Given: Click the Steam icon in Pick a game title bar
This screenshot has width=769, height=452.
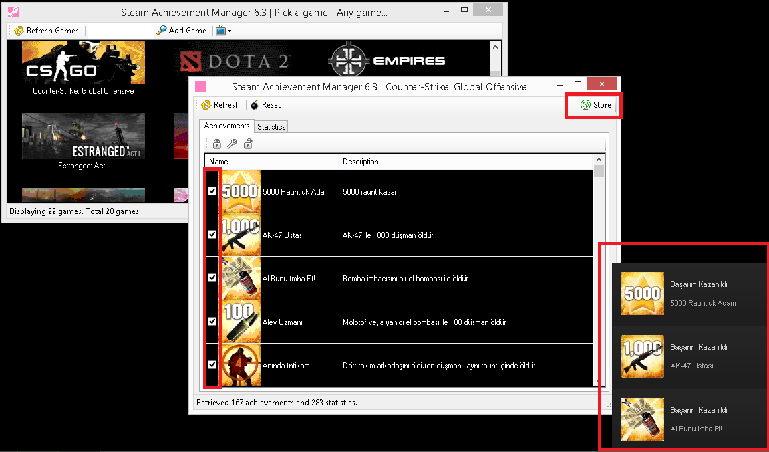Looking at the screenshot, I should (x=13, y=11).
